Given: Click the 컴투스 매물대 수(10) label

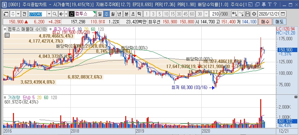Looking at the screenshot, I should [27, 29].
